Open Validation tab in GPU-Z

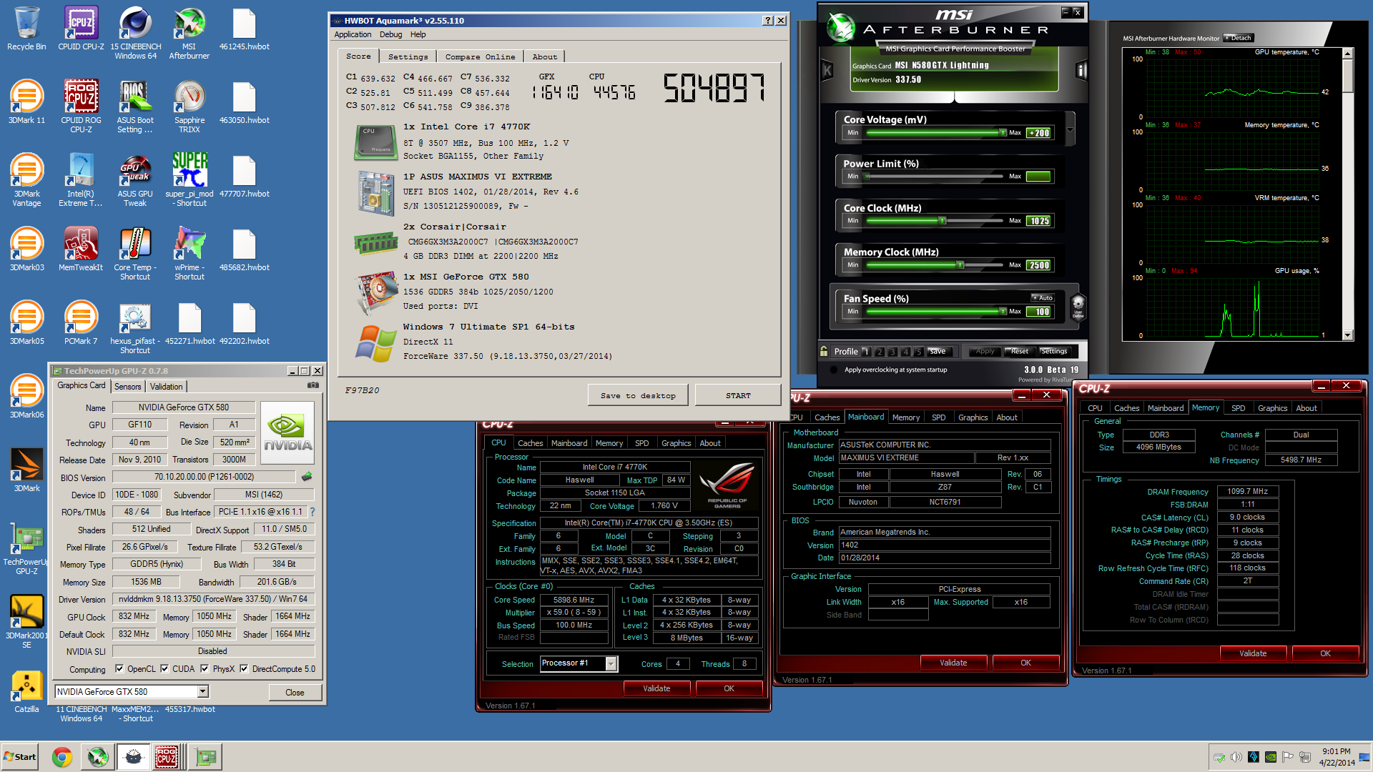click(166, 386)
